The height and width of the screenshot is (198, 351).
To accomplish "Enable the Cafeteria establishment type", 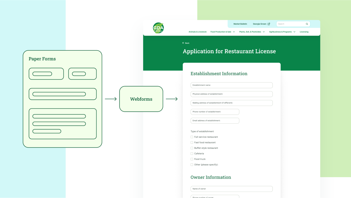I will (x=192, y=153).
